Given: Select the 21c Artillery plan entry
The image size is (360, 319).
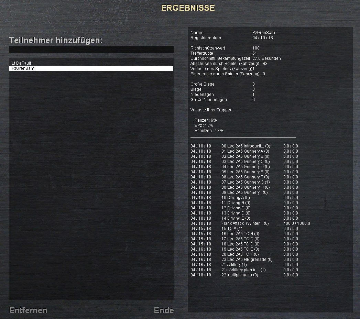Looking at the screenshot, I should (x=243, y=270).
